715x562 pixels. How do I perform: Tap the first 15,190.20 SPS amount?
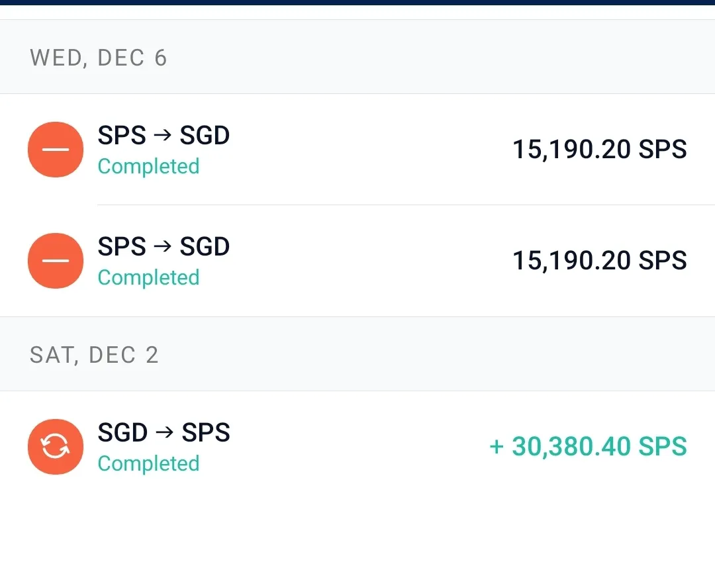tap(600, 150)
